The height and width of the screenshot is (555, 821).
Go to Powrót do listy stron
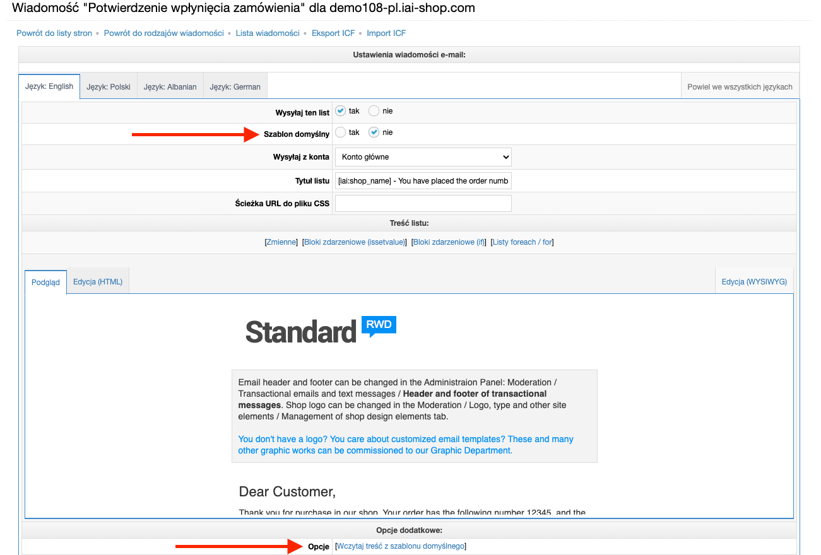(54, 33)
